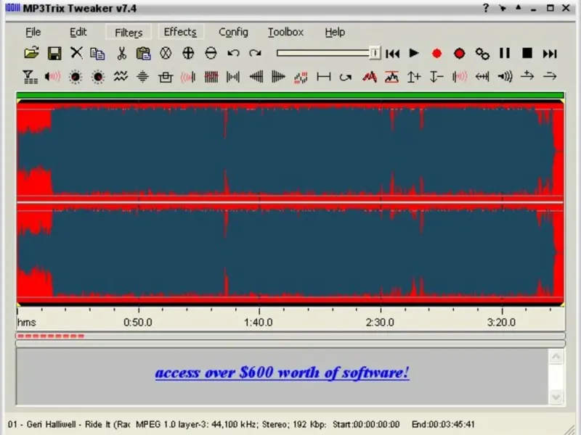
Task: Click the vertical bar with pale red waves icon
Action: pyautogui.click(x=460, y=77)
